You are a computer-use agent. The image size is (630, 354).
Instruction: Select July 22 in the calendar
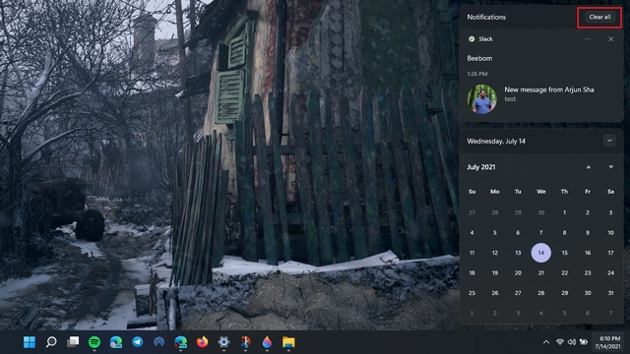[564, 273]
